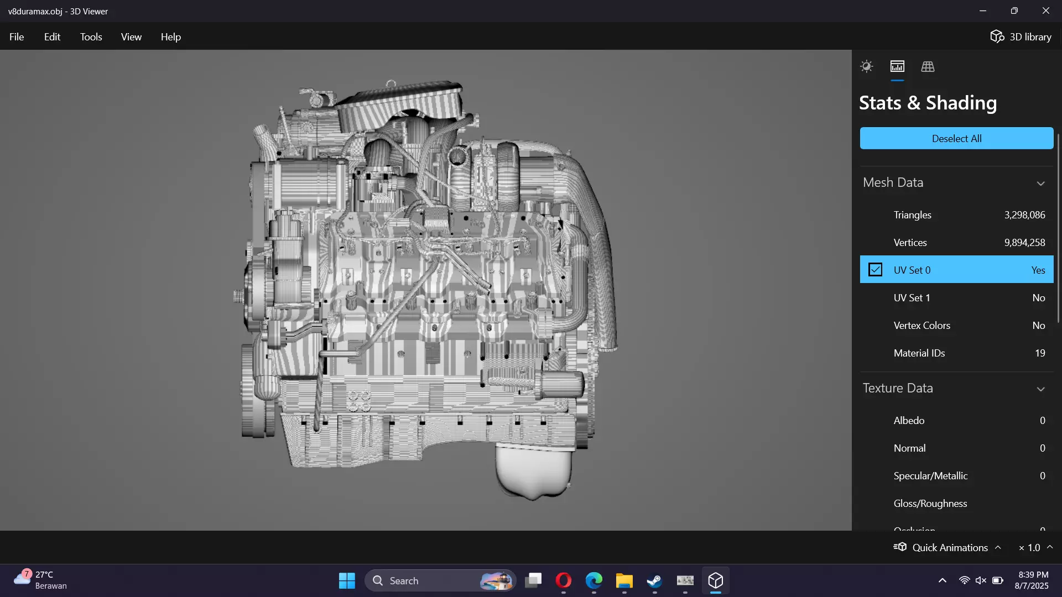This screenshot has height=597, width=1062.
Task: Open Steam from the taskbar
Action: [x=654, y=580]
